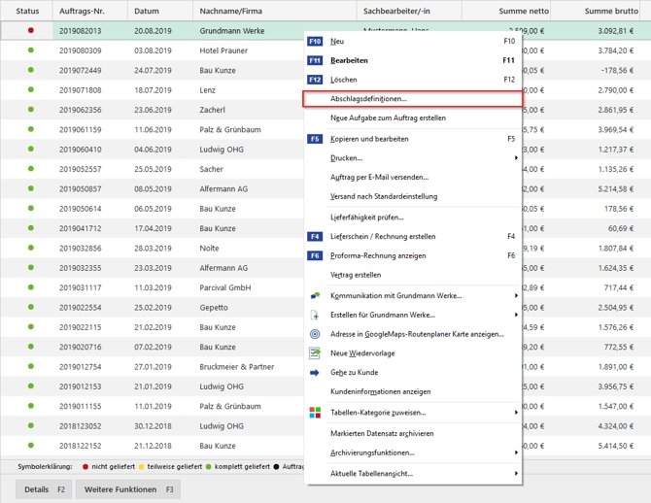
Task: Expand Erstellen für Grundmann Werke submenu arrow
Action: click(516, 315)
